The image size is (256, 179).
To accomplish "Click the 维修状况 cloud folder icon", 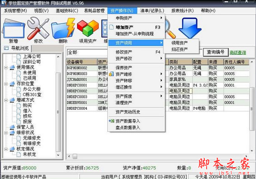I will click(12, 132).
